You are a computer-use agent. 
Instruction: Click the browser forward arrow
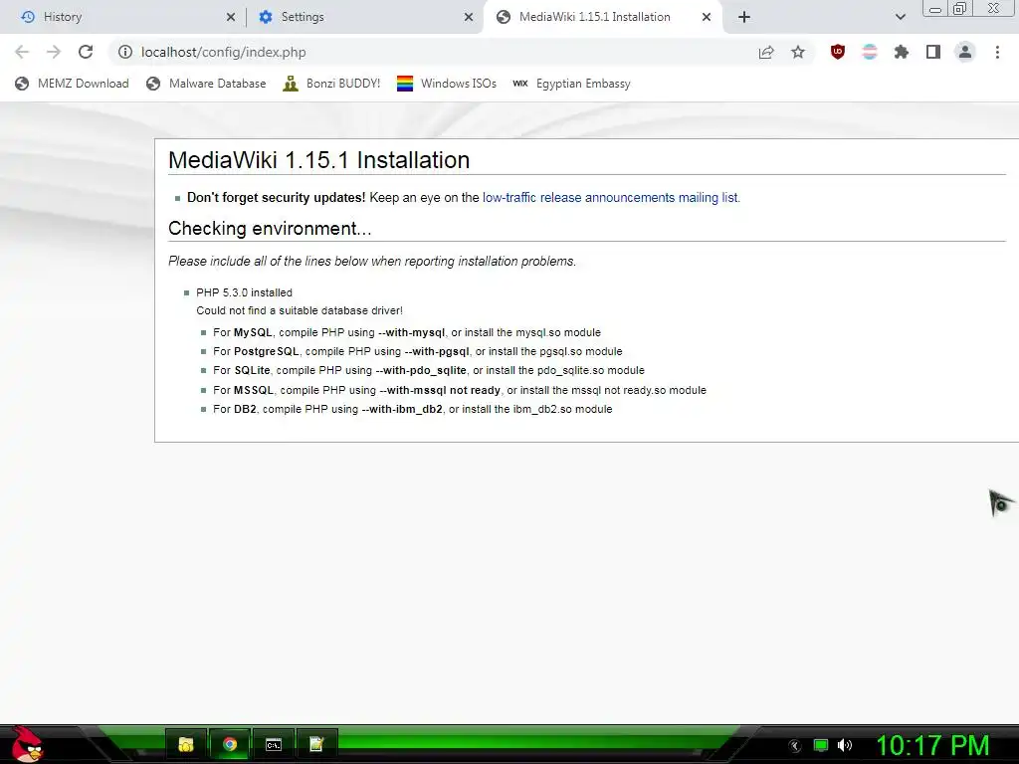click(x=54, y=52)
